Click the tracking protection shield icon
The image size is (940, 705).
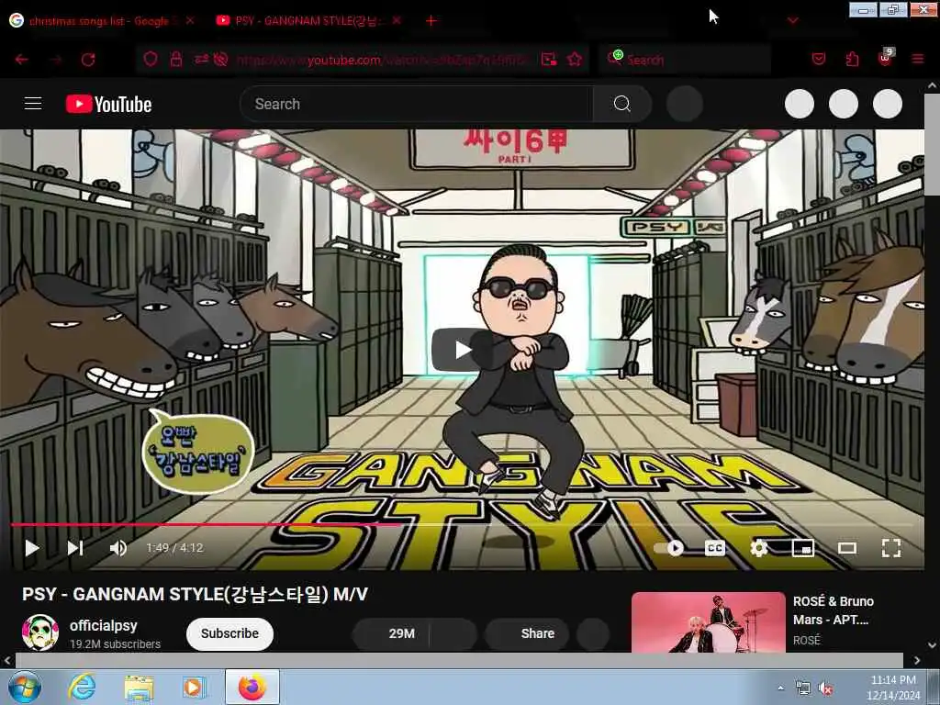point(151,59)
